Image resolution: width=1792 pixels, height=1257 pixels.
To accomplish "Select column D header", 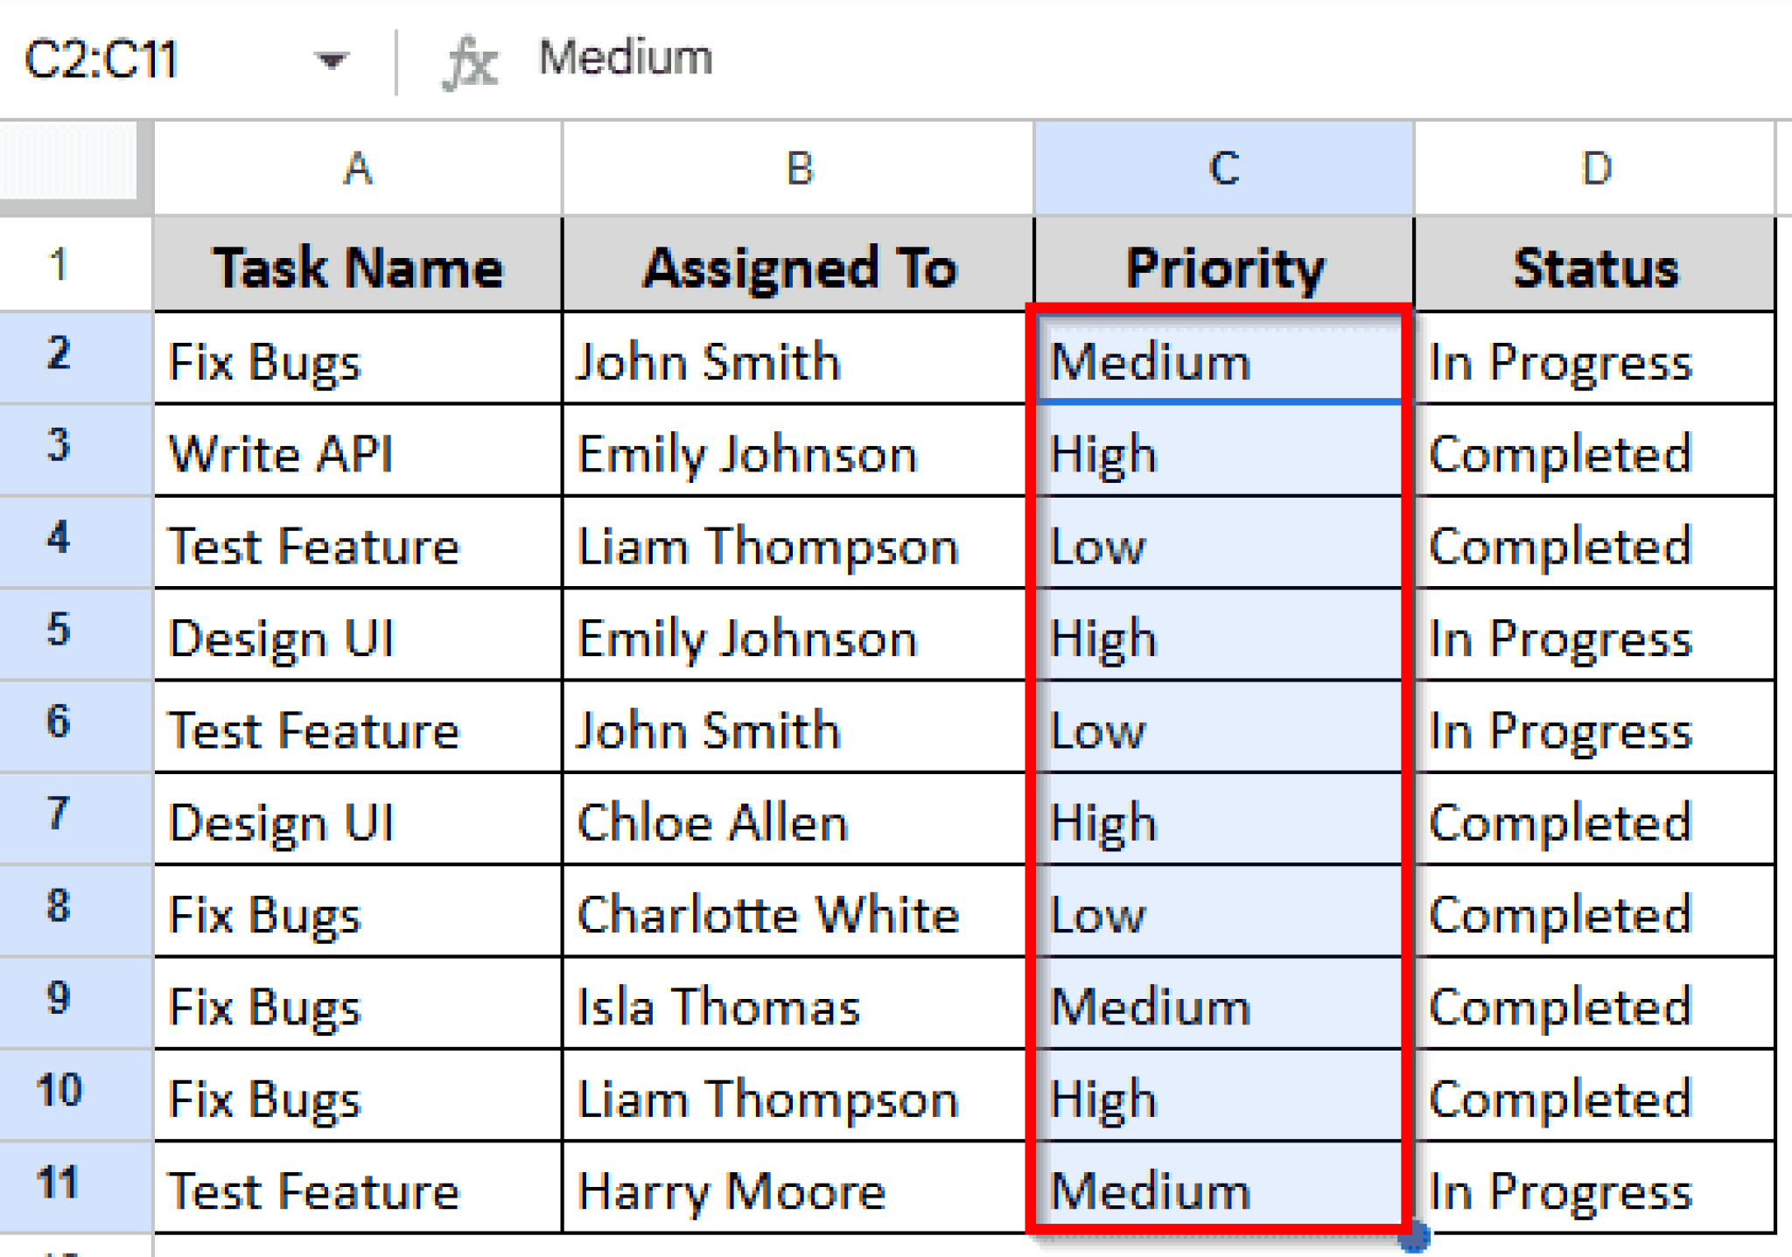I will [1594, 168].
